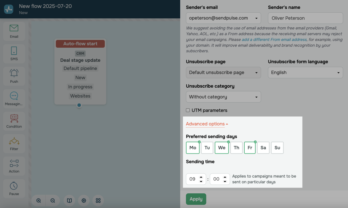Enable the UTM parameters checkbox
The image size is (348, 208).
(x=188, y=110)
